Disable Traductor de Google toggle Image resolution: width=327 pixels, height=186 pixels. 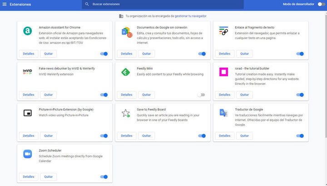pos(300,136)
